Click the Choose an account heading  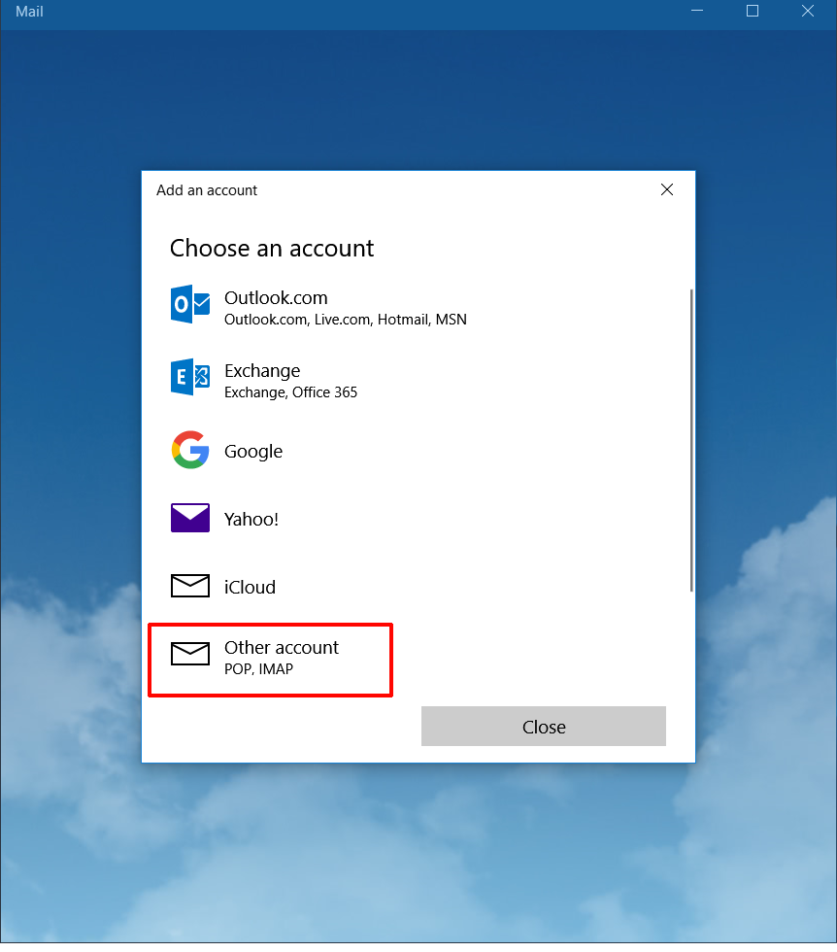click(x=272, y=249)
